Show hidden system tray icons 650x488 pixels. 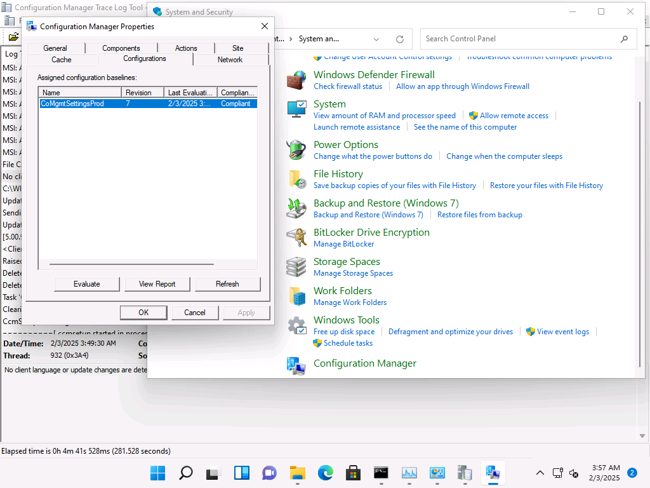click(x=540, y=473)
